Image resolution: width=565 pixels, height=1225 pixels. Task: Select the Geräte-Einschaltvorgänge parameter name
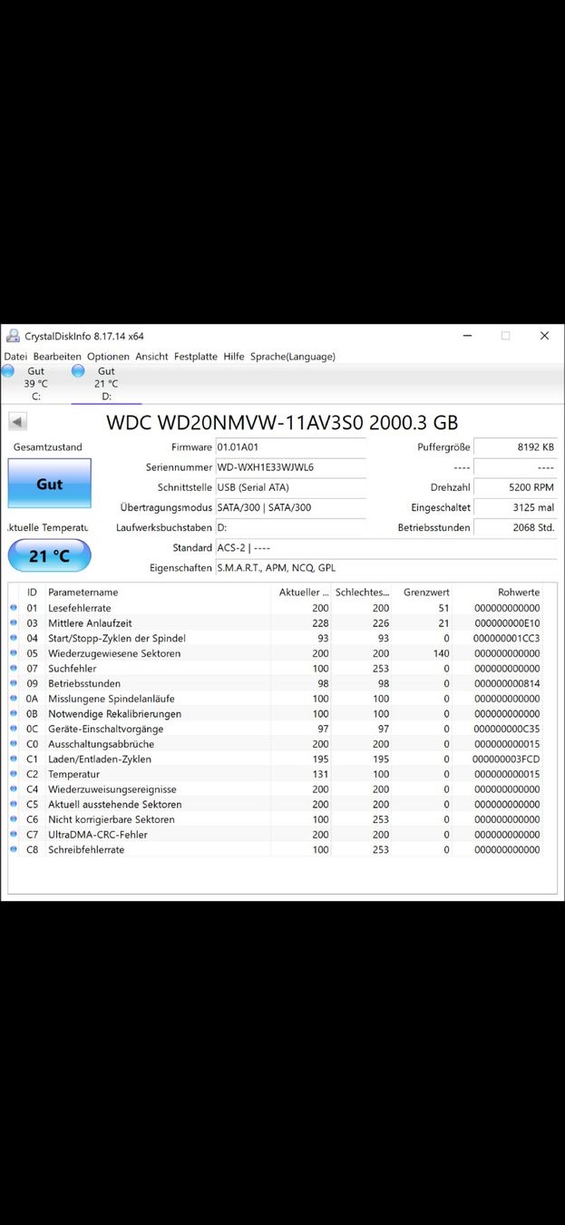pos(106,729)
